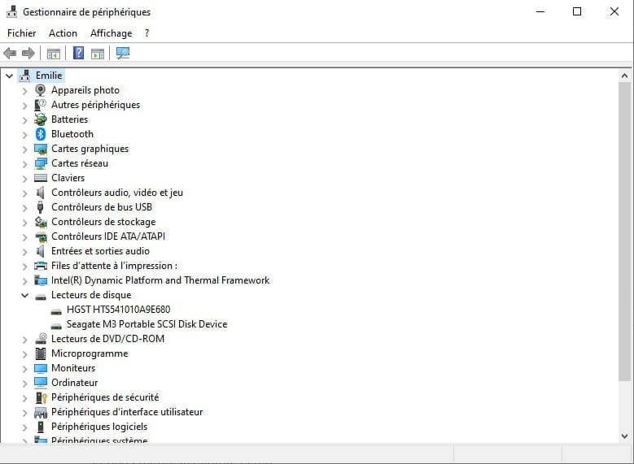Viewport: 634px width, 464px height.
Task: Open the Fichier menu
Action: click(22, 33)
